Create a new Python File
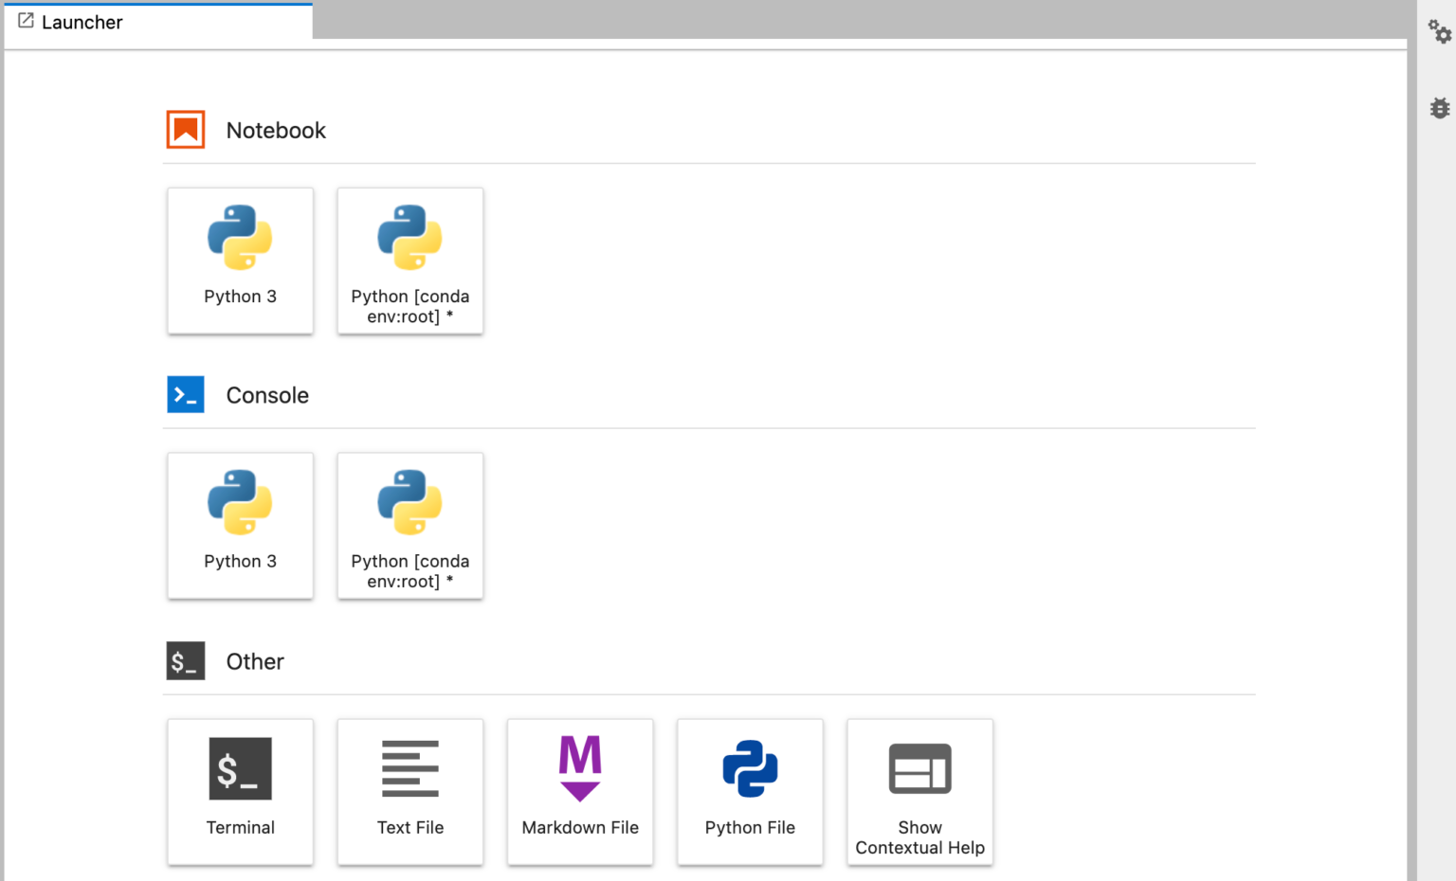The height and width of the screenshot is (881, 1456). 750,792
